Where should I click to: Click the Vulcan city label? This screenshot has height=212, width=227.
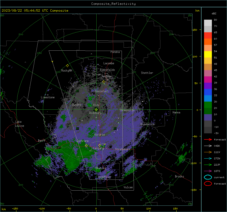(x=128, y=187)
